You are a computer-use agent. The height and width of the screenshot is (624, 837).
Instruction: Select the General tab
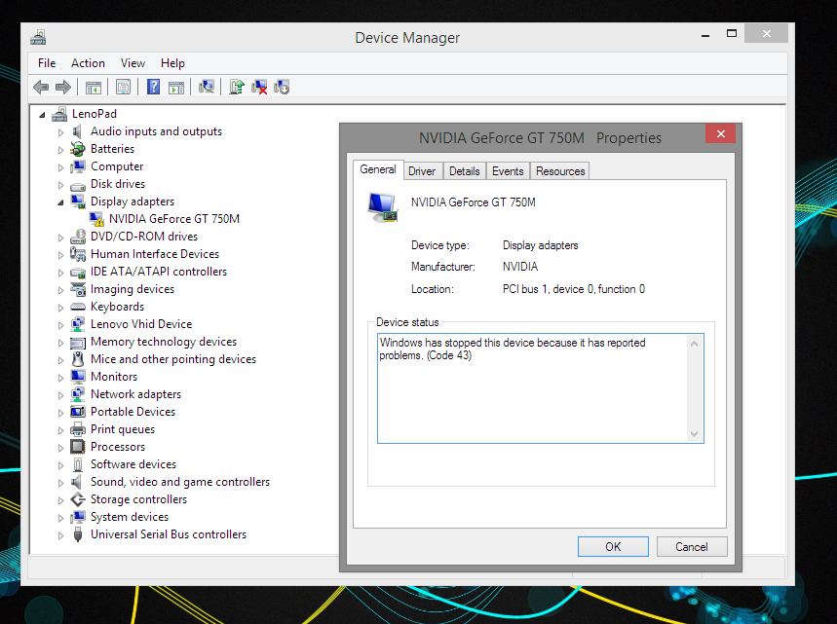click(x=378, y=169)
